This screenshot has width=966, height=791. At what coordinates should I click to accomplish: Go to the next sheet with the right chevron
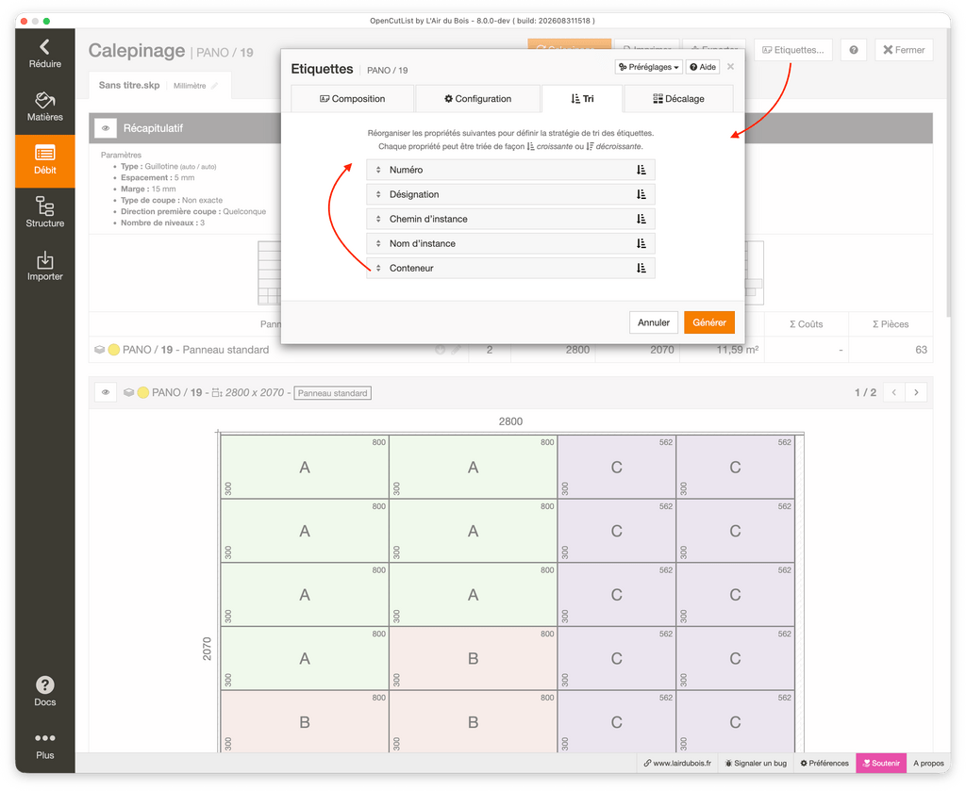point(916,393)
